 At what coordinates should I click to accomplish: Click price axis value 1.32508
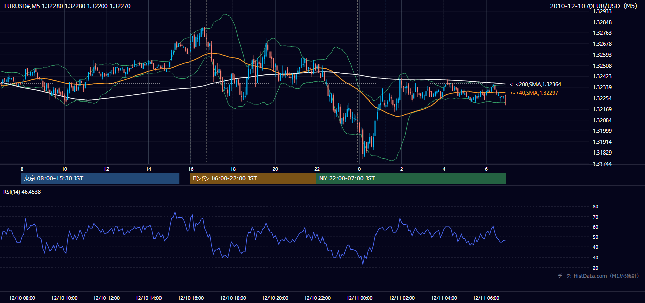pyautogui.click(x=603, y=66)
